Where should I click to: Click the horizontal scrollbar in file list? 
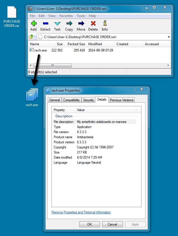(x=52, y=65)
